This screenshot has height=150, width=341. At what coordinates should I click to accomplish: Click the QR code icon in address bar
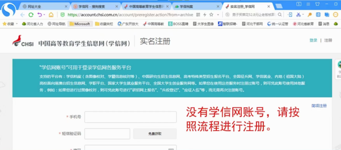coord(198,15)
